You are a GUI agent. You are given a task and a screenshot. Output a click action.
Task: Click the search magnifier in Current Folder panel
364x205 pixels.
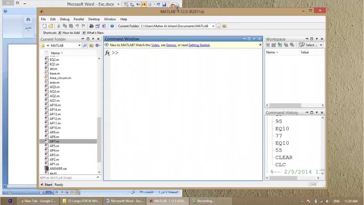coord(85,45)
